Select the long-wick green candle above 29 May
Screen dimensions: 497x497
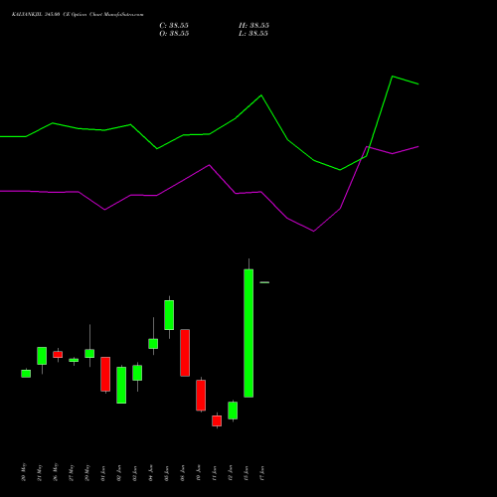tap(89, 354)
